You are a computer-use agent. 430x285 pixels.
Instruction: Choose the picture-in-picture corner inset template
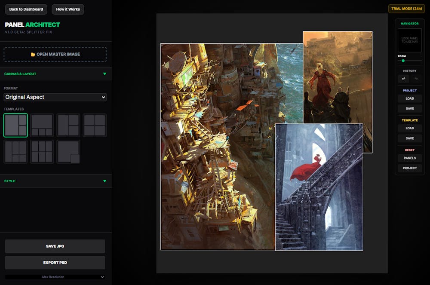tap(68, 151)
